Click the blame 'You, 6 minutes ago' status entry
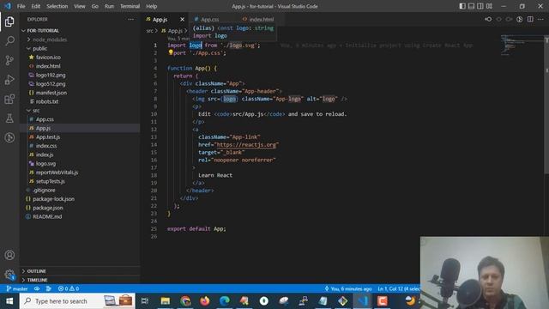Screen dimensions: 549x309 coord(348,288)
